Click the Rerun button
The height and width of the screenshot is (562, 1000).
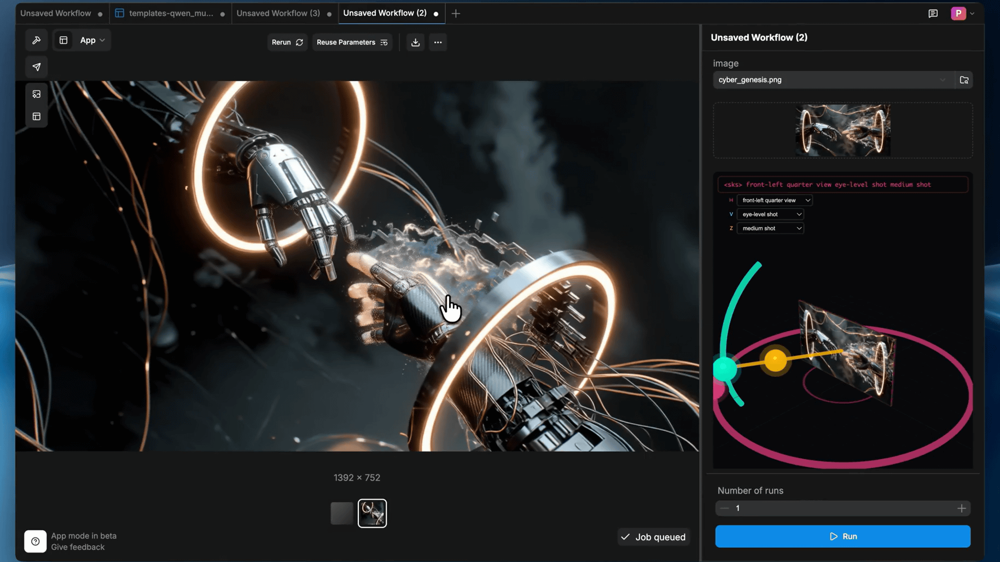287,42
